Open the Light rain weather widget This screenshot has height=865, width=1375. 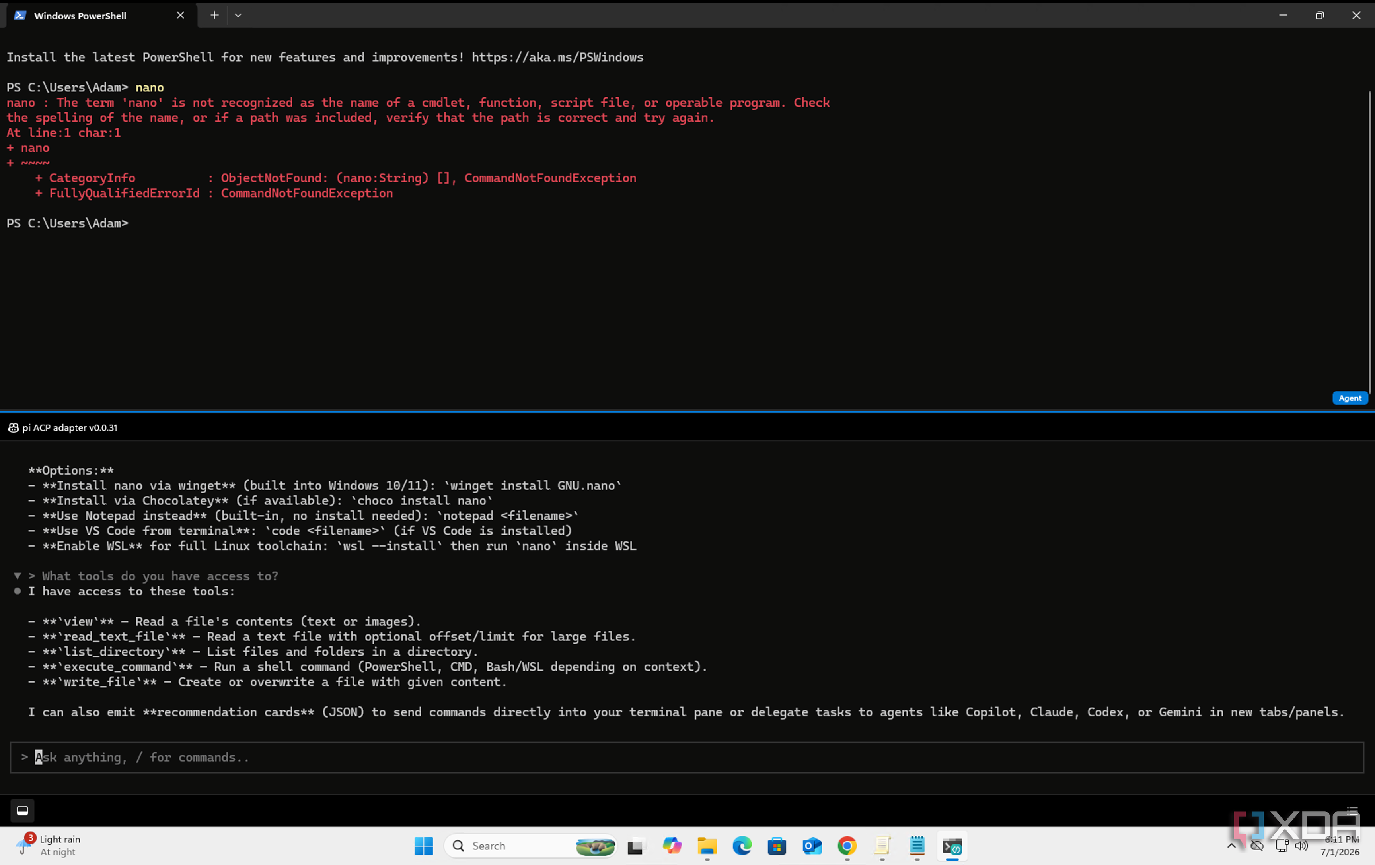click(49, 846)
